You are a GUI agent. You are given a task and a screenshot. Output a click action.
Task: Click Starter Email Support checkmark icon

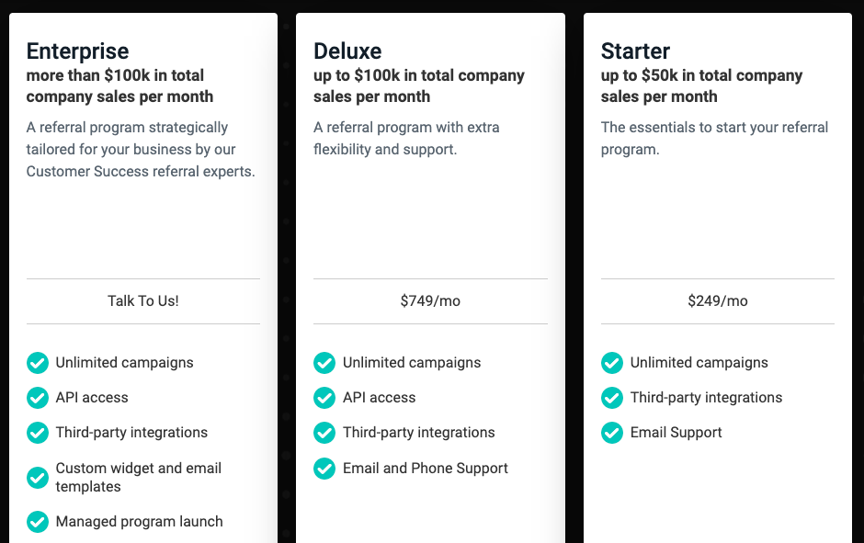click(612, 433)
